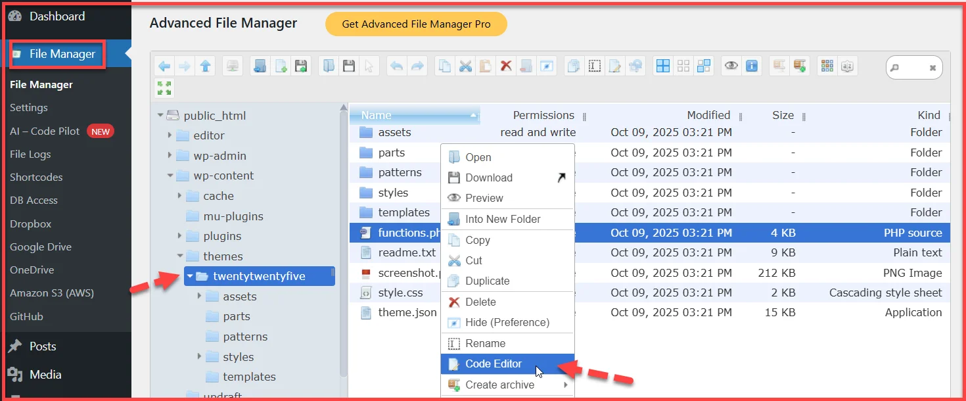Click the Get Advanced File Manager Pro button

coord(415,24)
